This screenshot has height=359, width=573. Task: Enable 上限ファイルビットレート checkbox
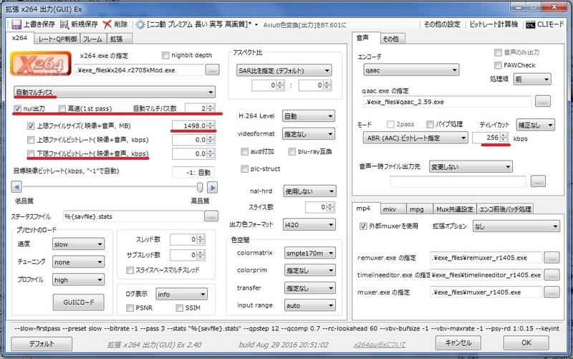[x=31, y=140]
